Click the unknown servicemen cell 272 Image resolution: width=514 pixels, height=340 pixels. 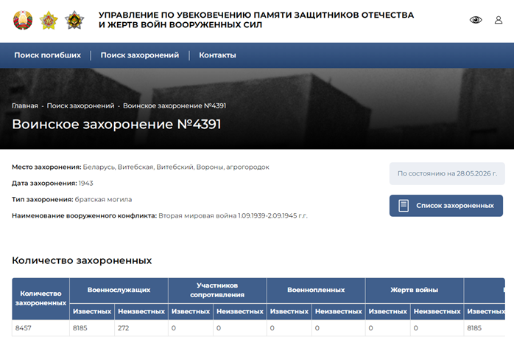pos(141,328)
